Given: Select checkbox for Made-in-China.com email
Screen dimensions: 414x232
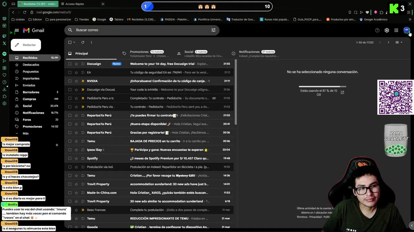Looking at the screenshot, I should pos(70,193).
